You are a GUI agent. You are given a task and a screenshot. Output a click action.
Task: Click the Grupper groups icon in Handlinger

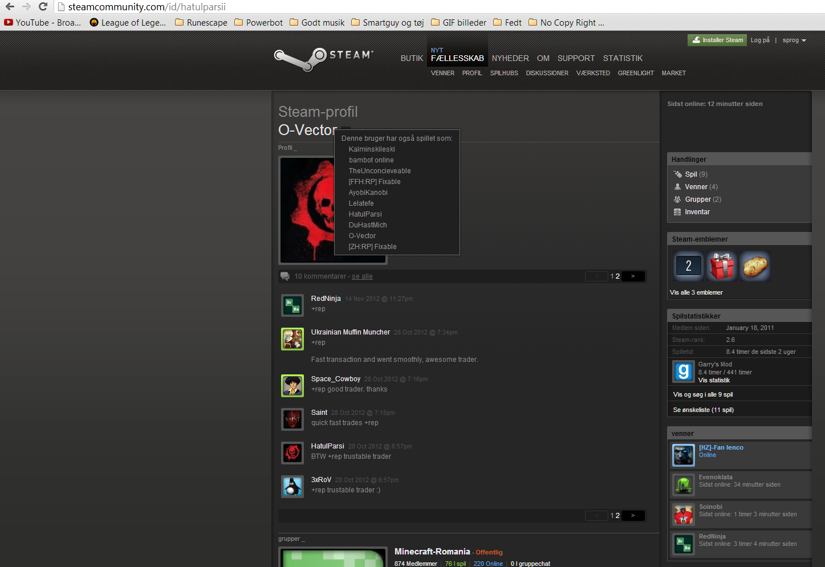pyautogui.click(x=677, y=199)
